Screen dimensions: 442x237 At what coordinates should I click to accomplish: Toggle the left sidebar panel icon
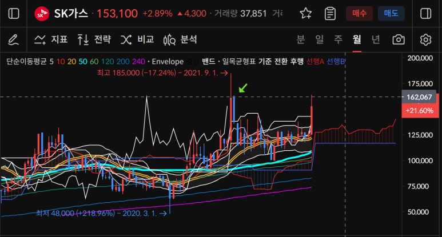14,14
